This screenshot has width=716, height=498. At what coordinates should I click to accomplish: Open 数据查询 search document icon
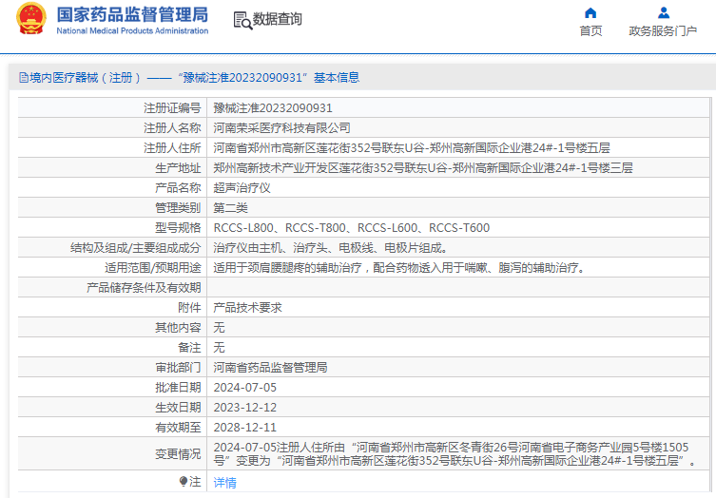tap(242, 21)
